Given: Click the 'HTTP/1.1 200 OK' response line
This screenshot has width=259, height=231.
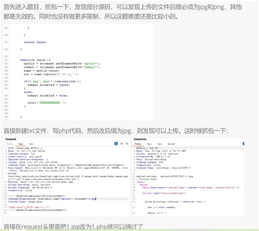Looking at the screenshot, I should pos(147,148).
